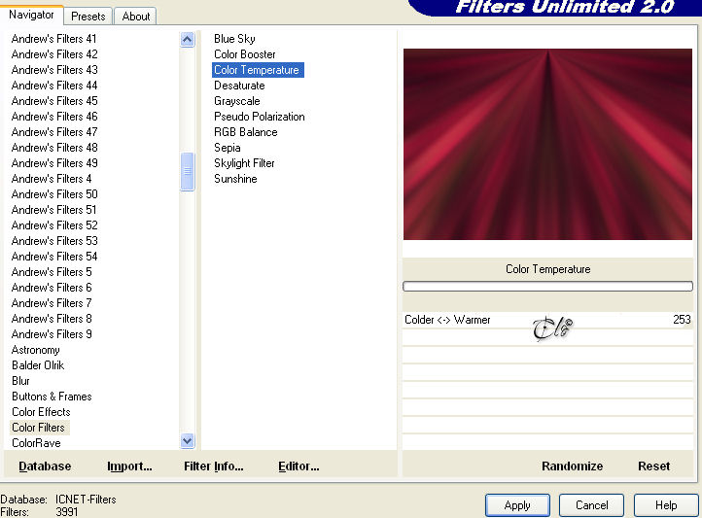Open the About tab

pos(136,17)
